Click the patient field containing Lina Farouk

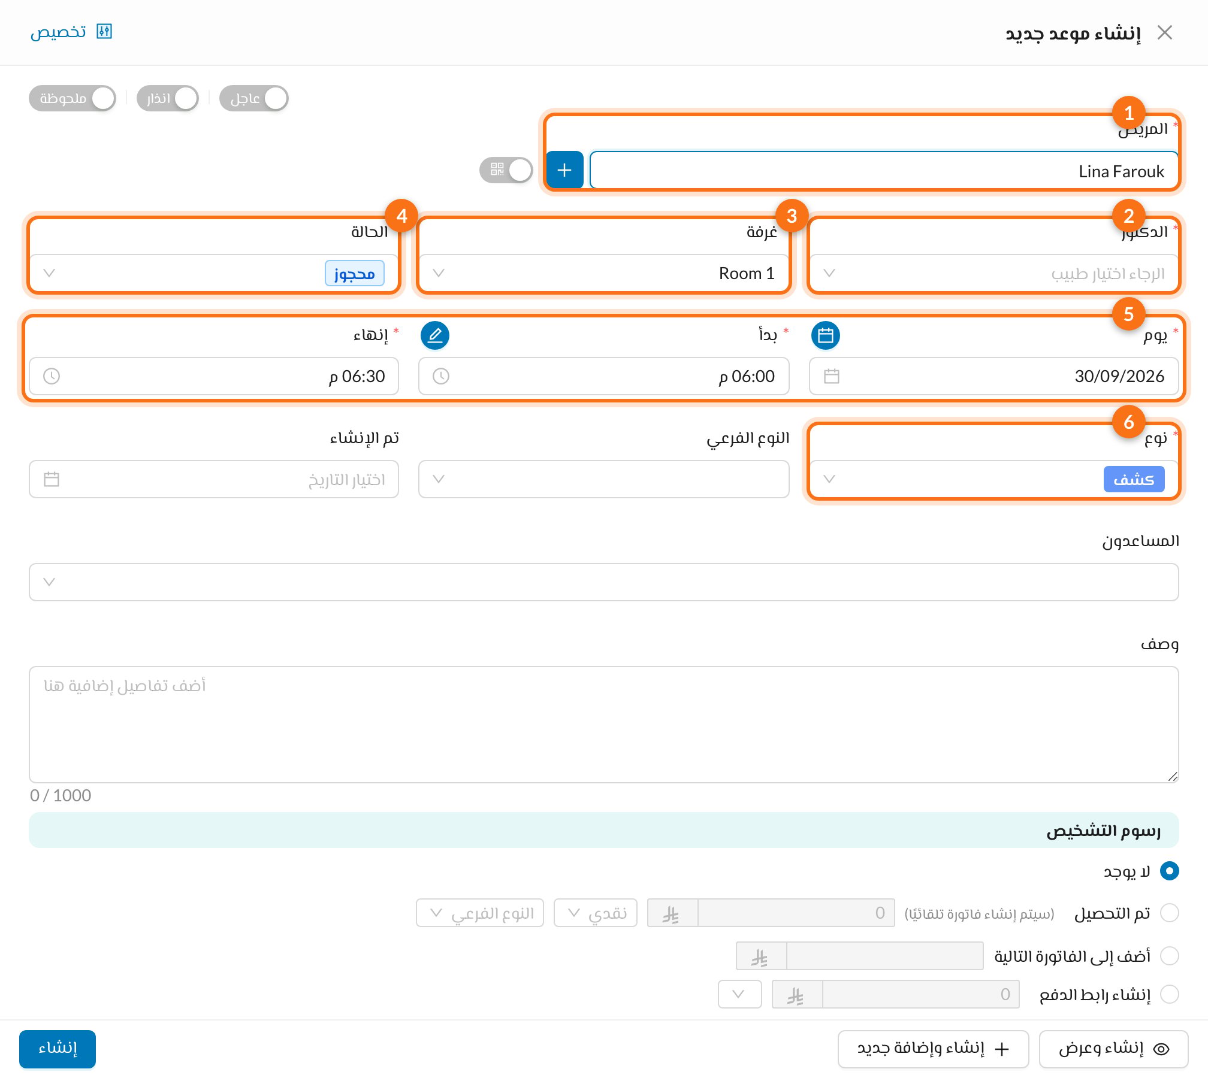tap(884, 170)
